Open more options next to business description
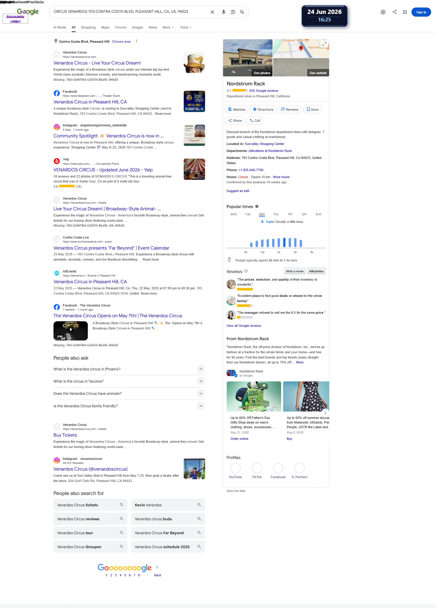This screenshot has height=608, width=441. point(324,132)
